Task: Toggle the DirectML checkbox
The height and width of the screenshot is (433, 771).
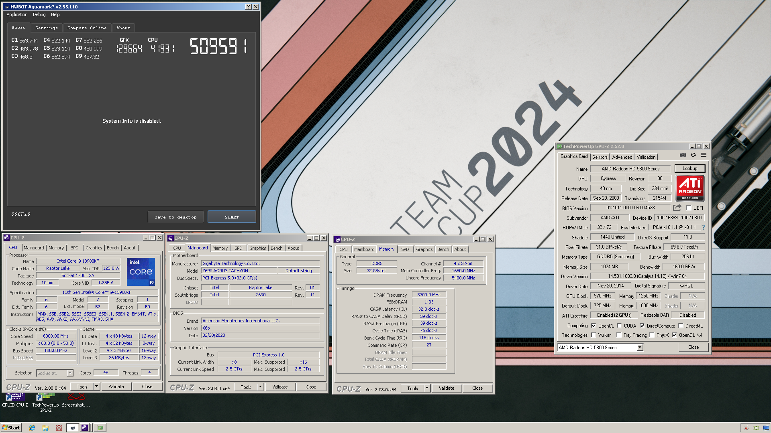Action: (681, 326)
